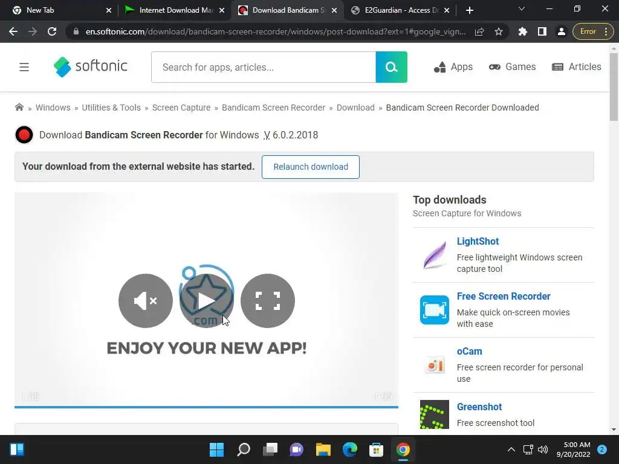Open Windows breadcrumb link
This screenshot has height=464, width=619.
(53, 108)
